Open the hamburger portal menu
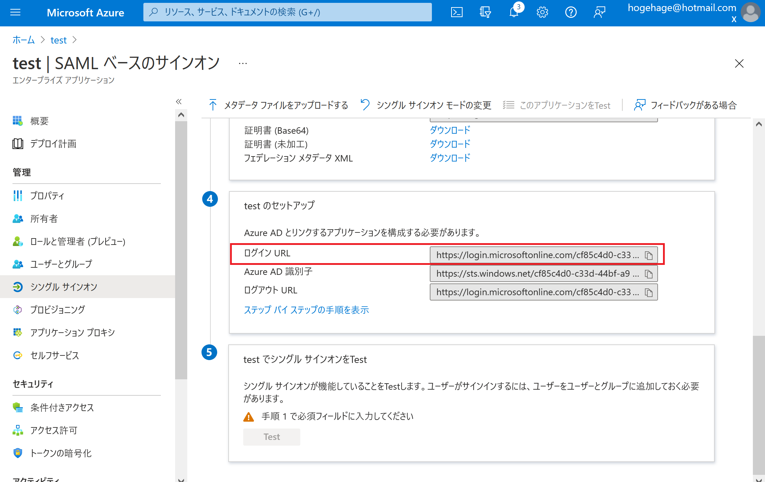Viewport: 765px width, 482px height. coord(15,12)
